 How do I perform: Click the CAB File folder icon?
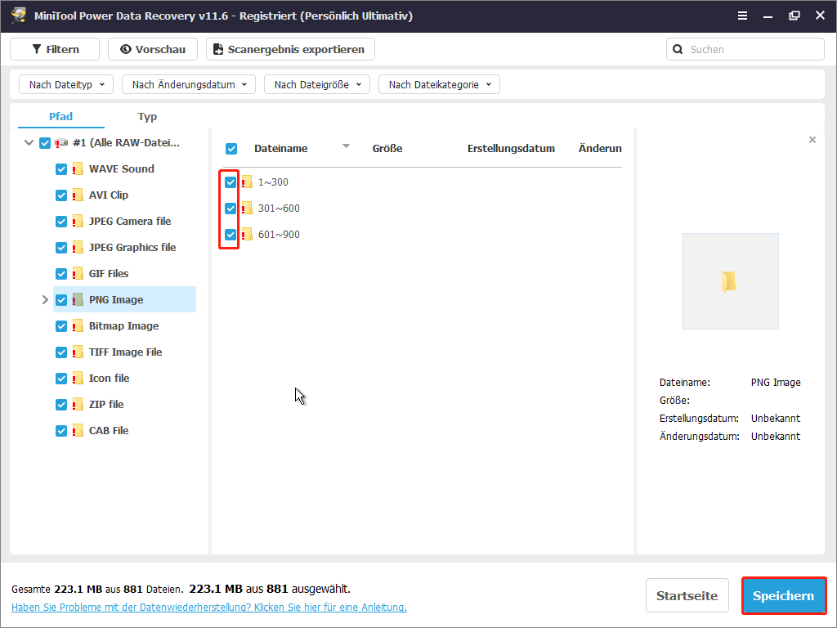[x=78, y=430]
